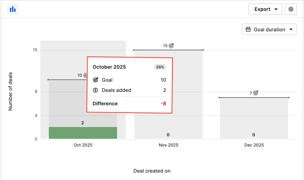
Task: Click the target icon above December goal
Action: coord(256,93)
